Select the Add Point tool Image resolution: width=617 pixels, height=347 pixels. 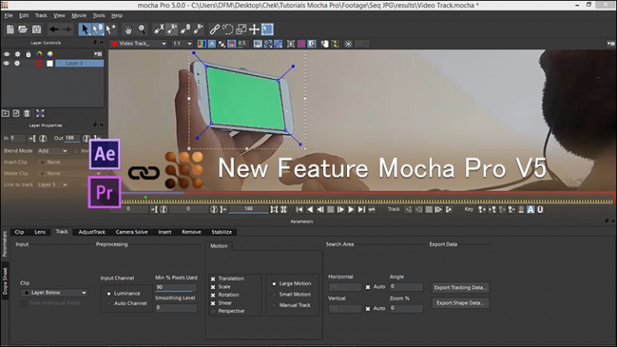tap(111, 29)
